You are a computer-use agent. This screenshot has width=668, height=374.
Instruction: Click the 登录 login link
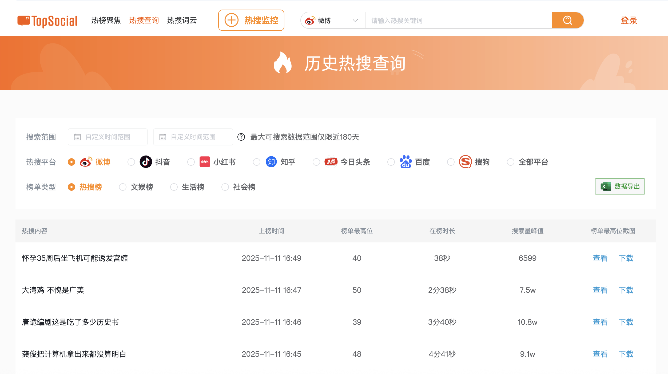[629, 21]
